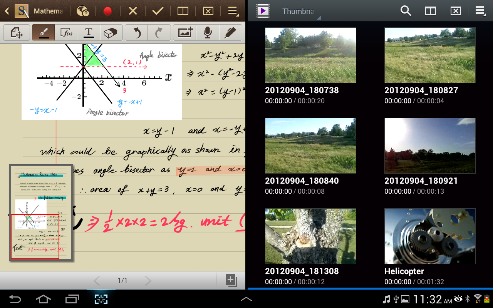Tap the Android home button
Screen dimensions: 493x308
click(43, 299)
